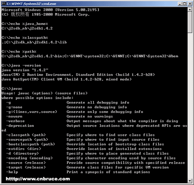Maximize the cmd.exe window

coord(184,3)
